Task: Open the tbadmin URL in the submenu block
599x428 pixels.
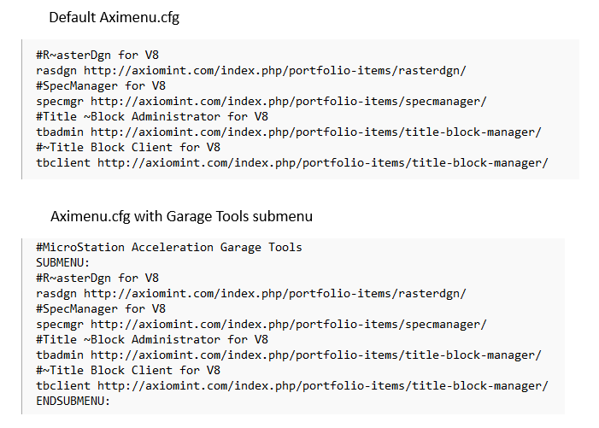Action: point(316,355)
